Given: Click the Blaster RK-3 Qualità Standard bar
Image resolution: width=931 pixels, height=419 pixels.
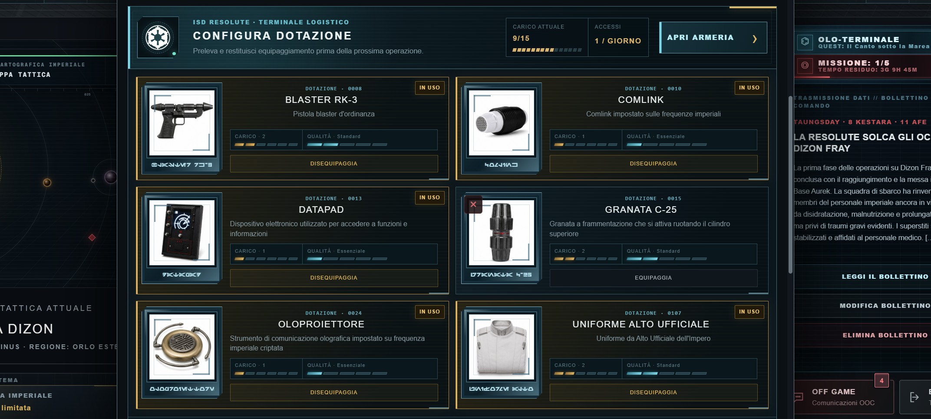Looking at the screenshot, I should [347, 145].
